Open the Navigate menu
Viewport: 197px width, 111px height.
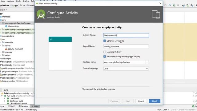(10, 1)
